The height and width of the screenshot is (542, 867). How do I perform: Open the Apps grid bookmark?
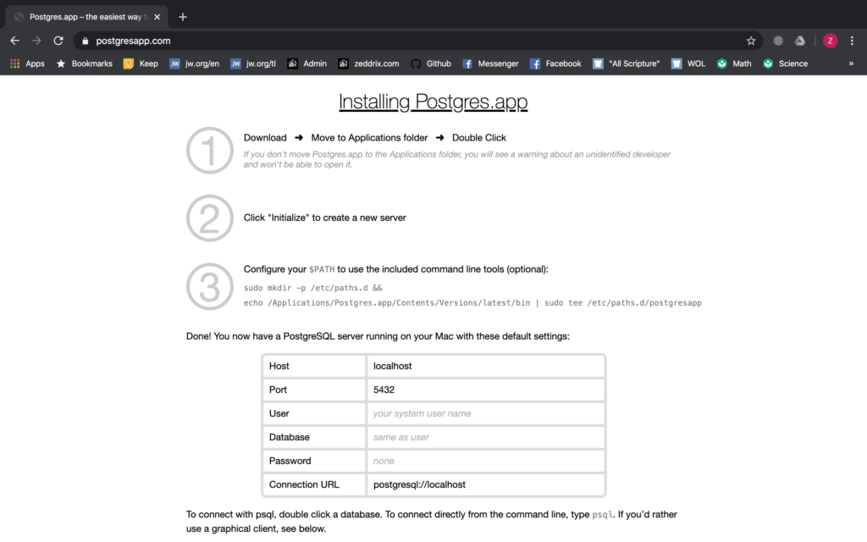pos(27,64)
